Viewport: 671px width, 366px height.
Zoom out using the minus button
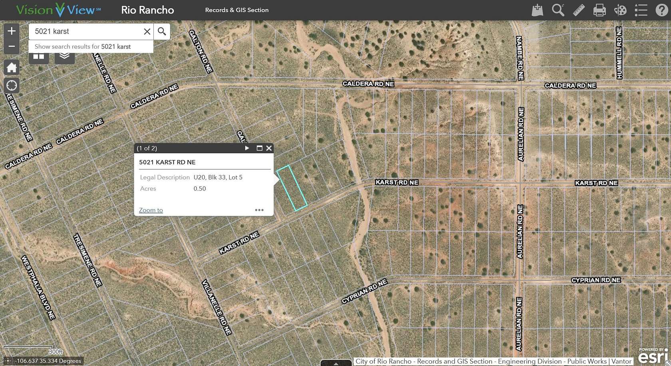[12, 46]
